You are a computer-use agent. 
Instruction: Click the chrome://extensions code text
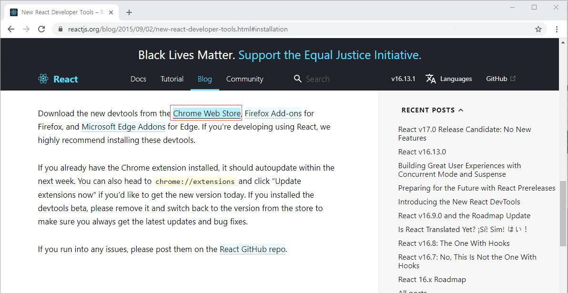pos(195,181)
